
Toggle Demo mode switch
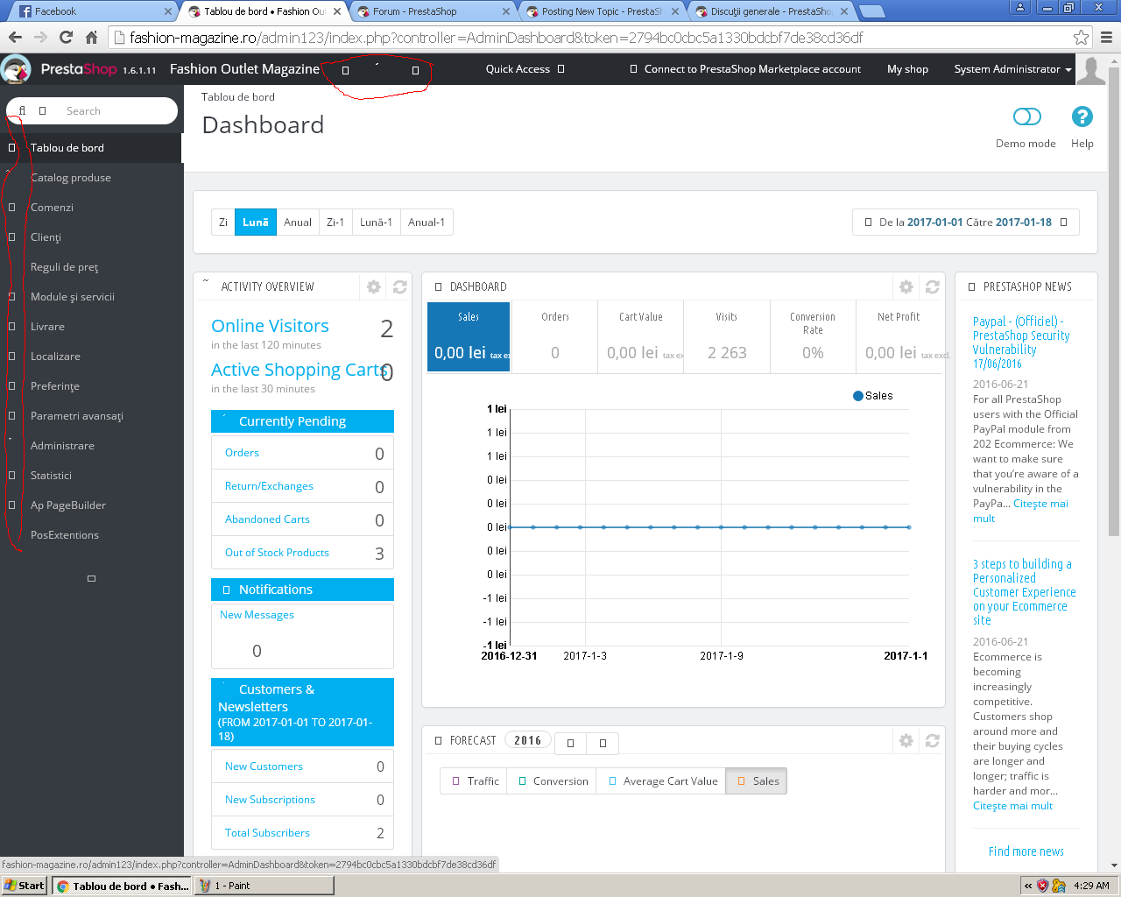click(x=1026, y=117)
